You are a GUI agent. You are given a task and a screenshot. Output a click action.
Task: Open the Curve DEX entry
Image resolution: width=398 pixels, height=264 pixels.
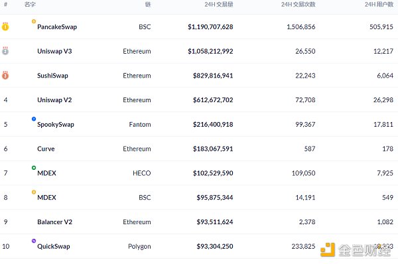pyautogui.click(x=46, y=149)
